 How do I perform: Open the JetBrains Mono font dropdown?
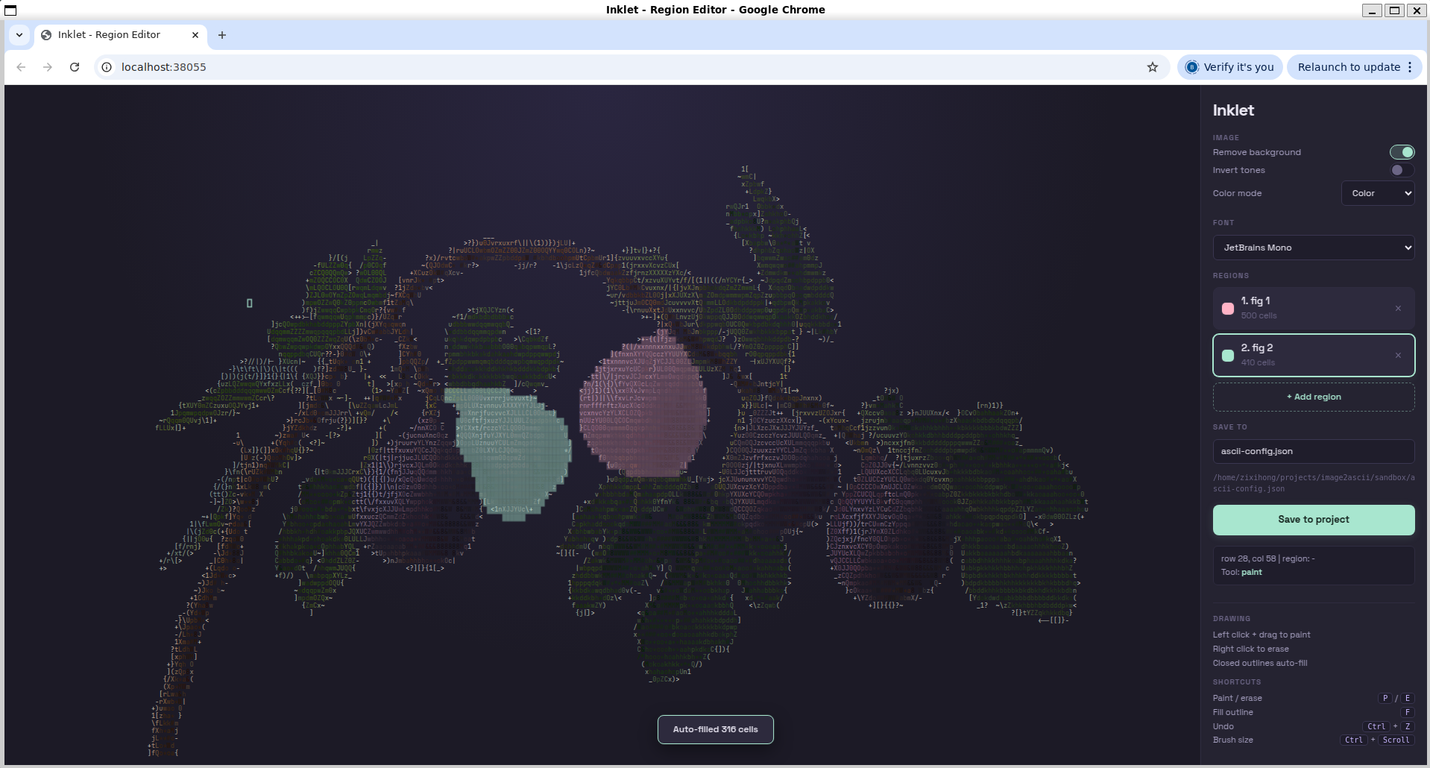(1313, 248)
